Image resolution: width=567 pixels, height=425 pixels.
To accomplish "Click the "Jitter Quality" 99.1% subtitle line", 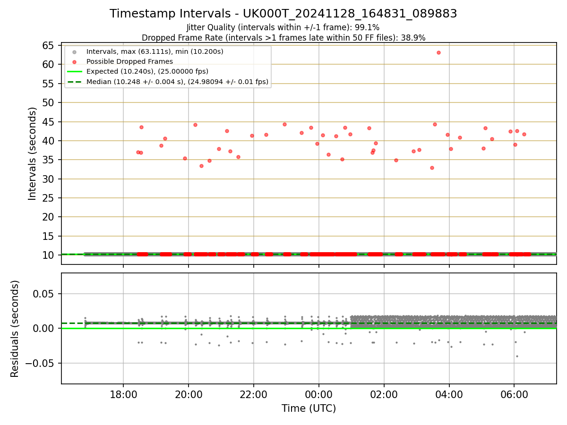I will coord(283,27).
